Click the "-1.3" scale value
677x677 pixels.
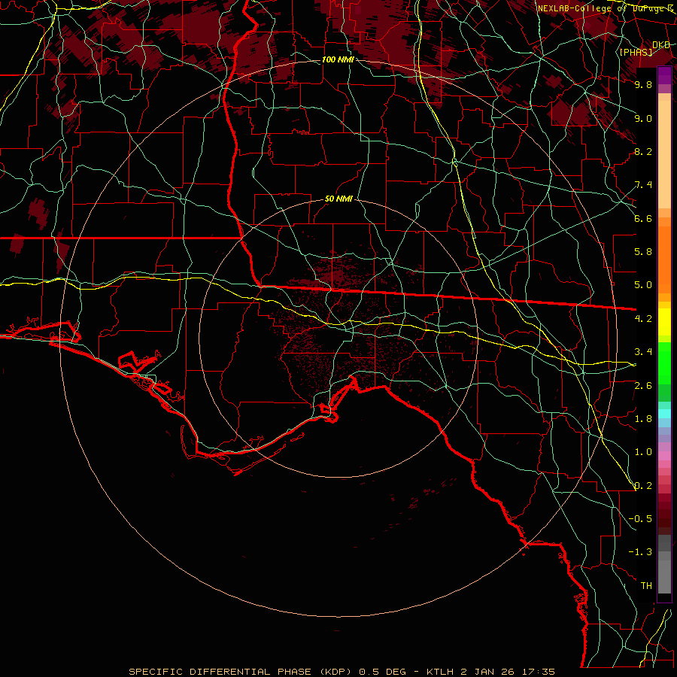click(x=640, y=552)
